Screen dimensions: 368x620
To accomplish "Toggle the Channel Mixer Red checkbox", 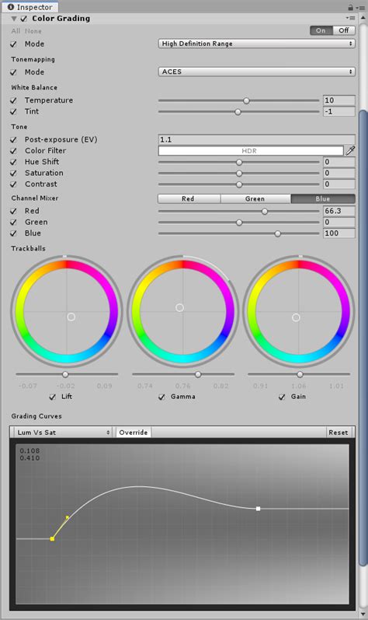I will tap(14, 211).
